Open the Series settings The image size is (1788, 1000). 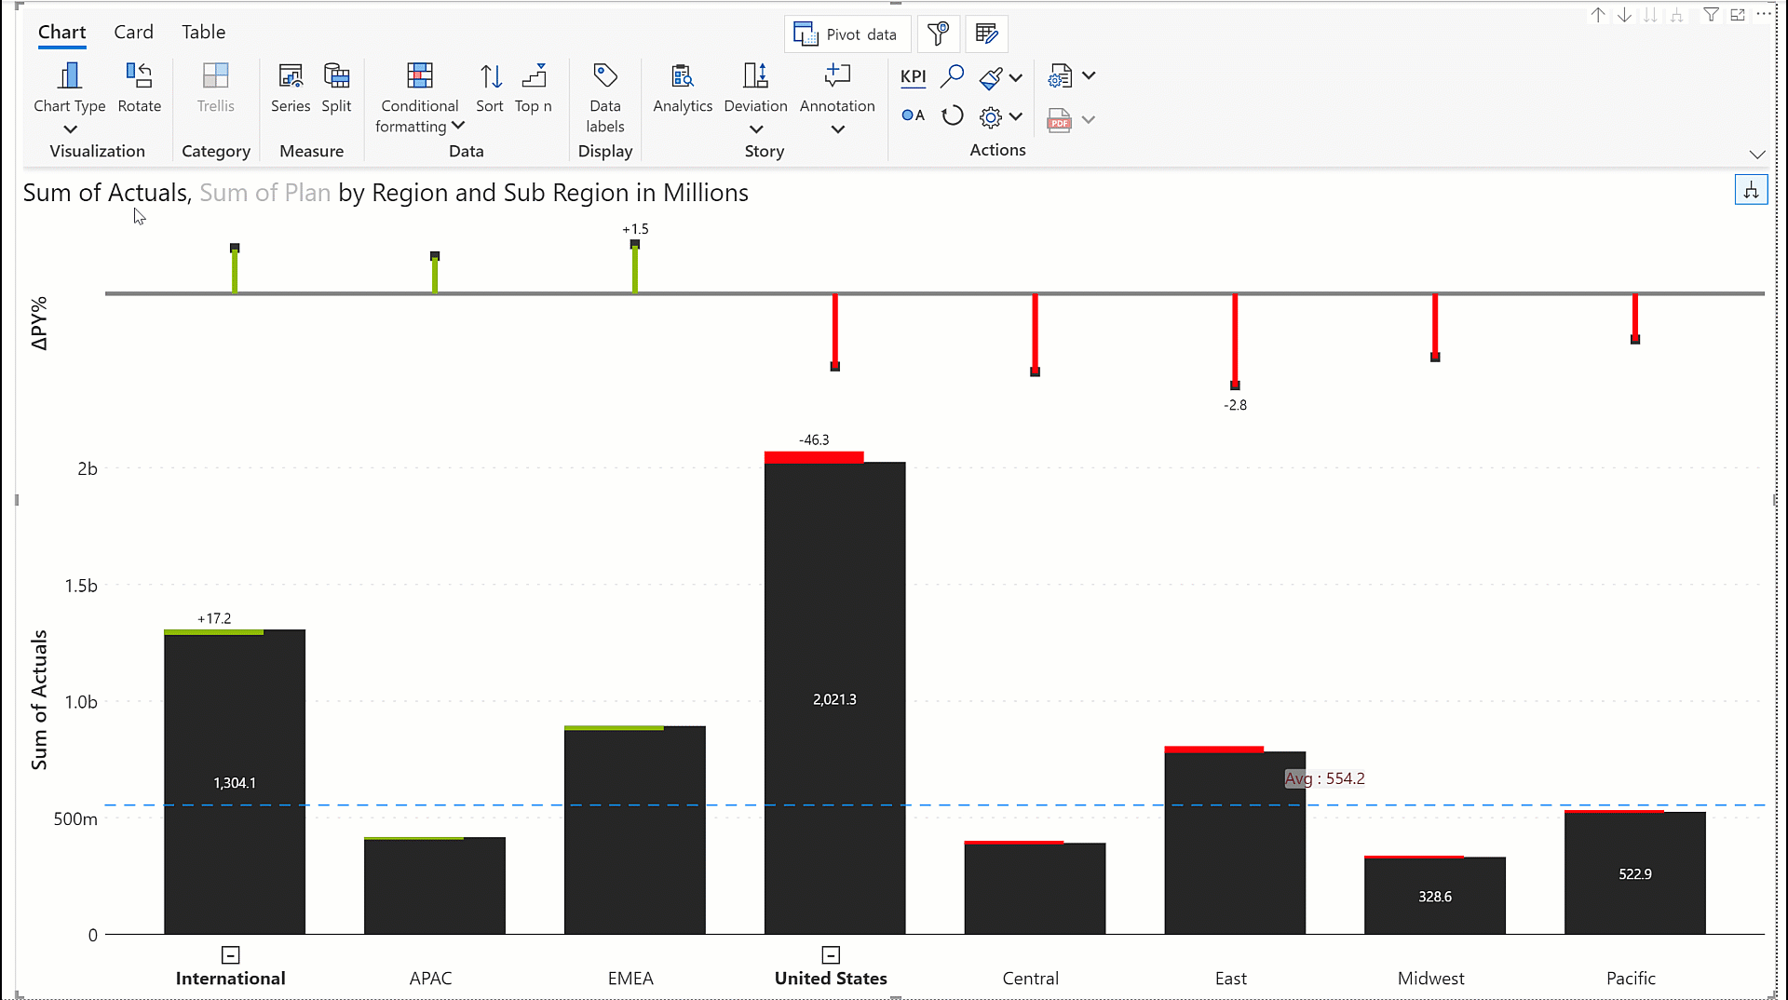(x=291, y=88)
